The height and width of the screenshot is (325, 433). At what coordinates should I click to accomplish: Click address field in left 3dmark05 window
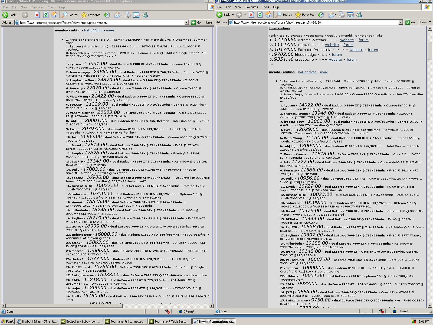tap(102, 22)
